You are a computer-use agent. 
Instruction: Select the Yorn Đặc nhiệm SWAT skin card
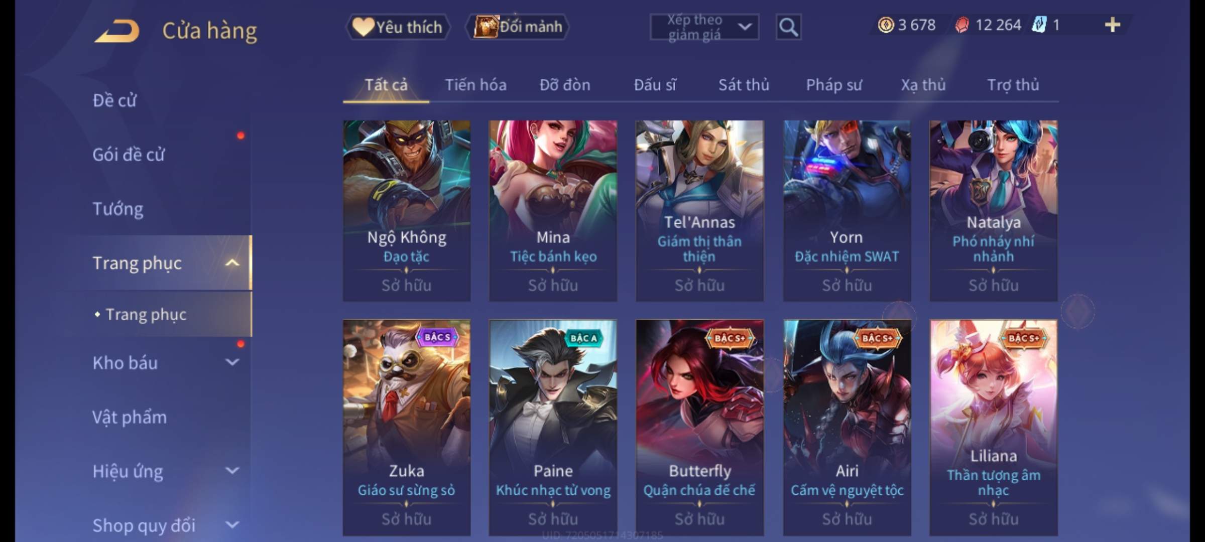tap(847, 211)
